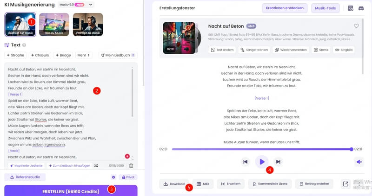Skip to the next track
Screen dimensions: 372x196
pyautogui.click(x=278, y=162)
